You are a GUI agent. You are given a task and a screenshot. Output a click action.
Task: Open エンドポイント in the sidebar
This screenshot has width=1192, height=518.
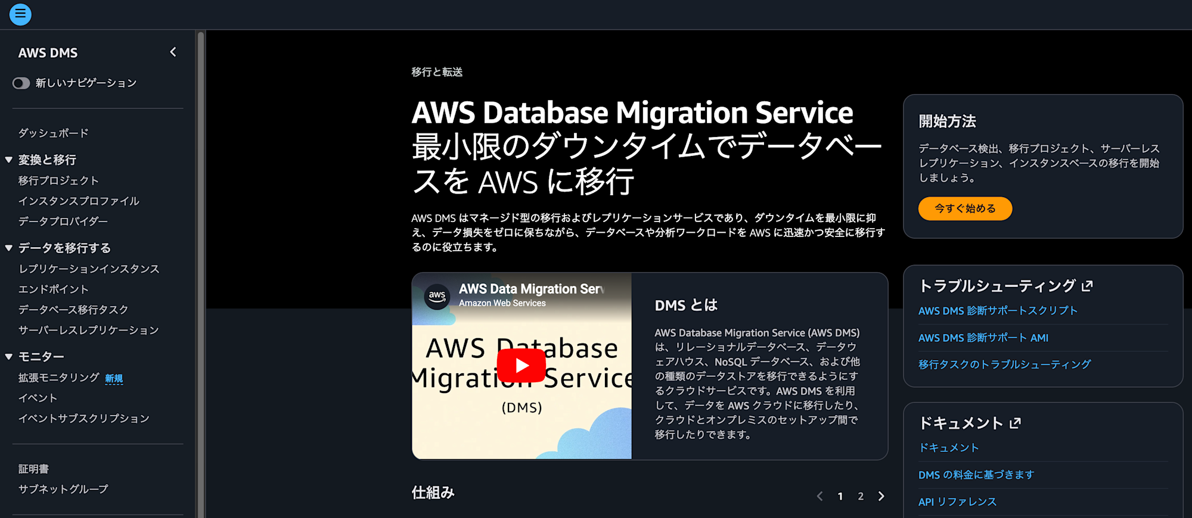pyautogui.click(x=53, y=289)
